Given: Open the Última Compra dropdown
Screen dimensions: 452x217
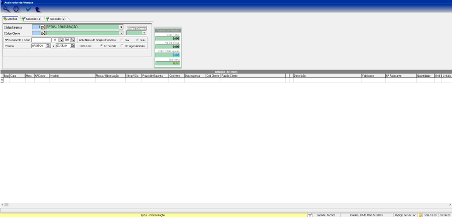Looking at the screenshot, I should (x=144, y=33).
